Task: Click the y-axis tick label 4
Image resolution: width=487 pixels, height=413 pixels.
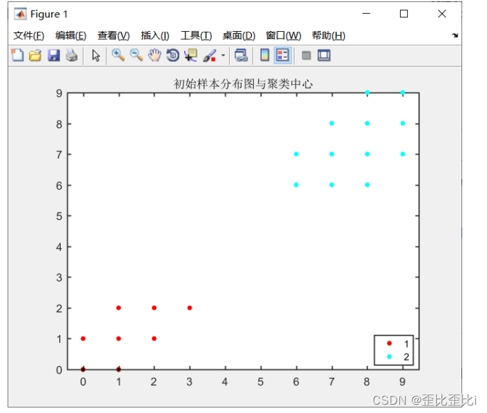Action: click(x=59, y=247)
